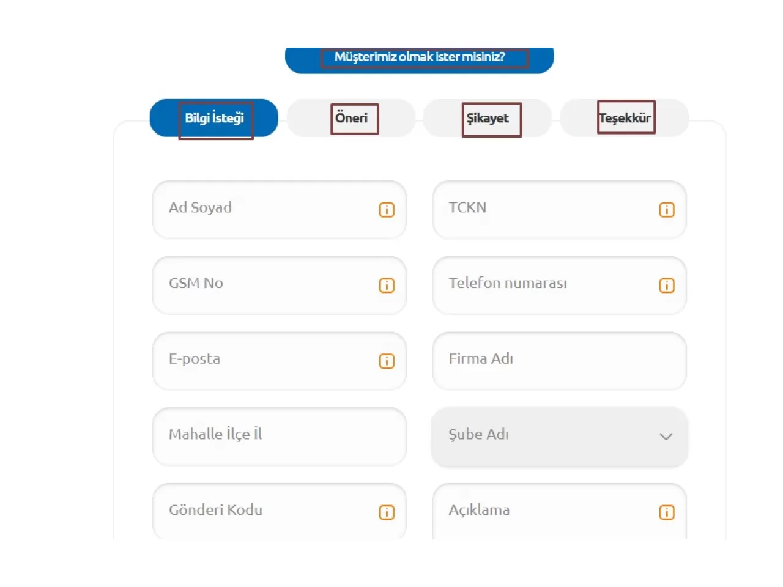The image size is (783, 587).
Task: Click info icon in Açıklama field
Action: point(667,512)
